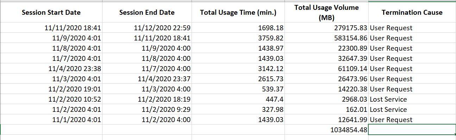This screenshot has height=140, width=456.
Task: Select the total cell showing 1034854.48
Action: [326, 130]
